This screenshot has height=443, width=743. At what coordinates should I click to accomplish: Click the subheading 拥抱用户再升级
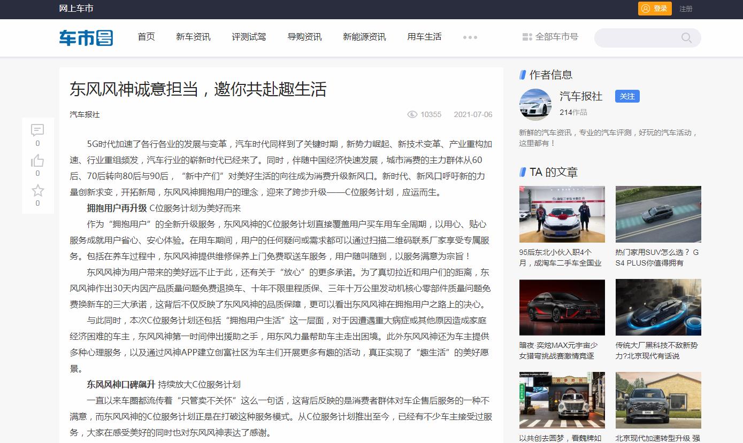117,208
